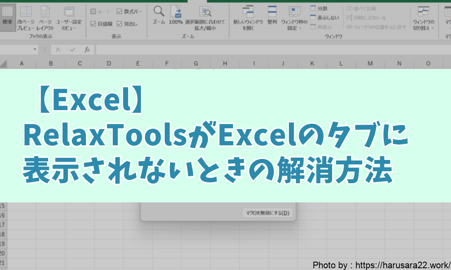
Task: Toggle the 数式バー checkbox
Action: click(x=120, y=11)
